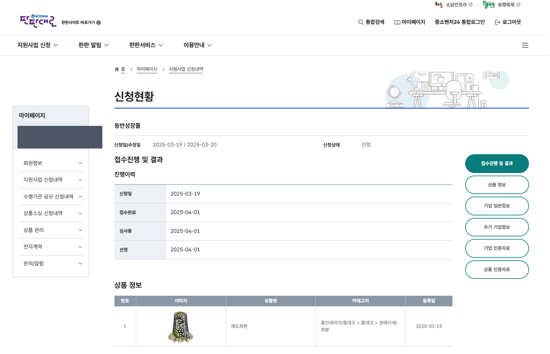Screen dimensions: 550x354
Task: Click the 판판대로 KODMA logo
Action: coord(38,21)
